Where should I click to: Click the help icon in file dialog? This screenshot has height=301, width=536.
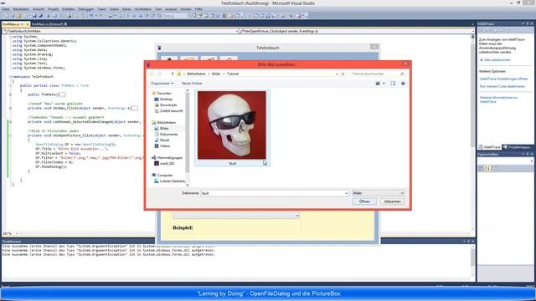[x=403, y=84]
